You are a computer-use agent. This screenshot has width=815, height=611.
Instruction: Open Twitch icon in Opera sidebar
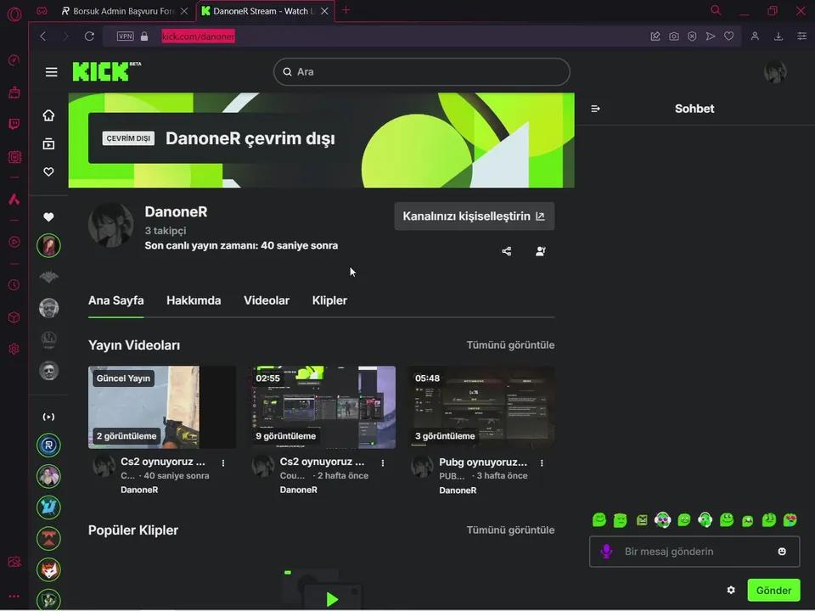click(14, 124)
